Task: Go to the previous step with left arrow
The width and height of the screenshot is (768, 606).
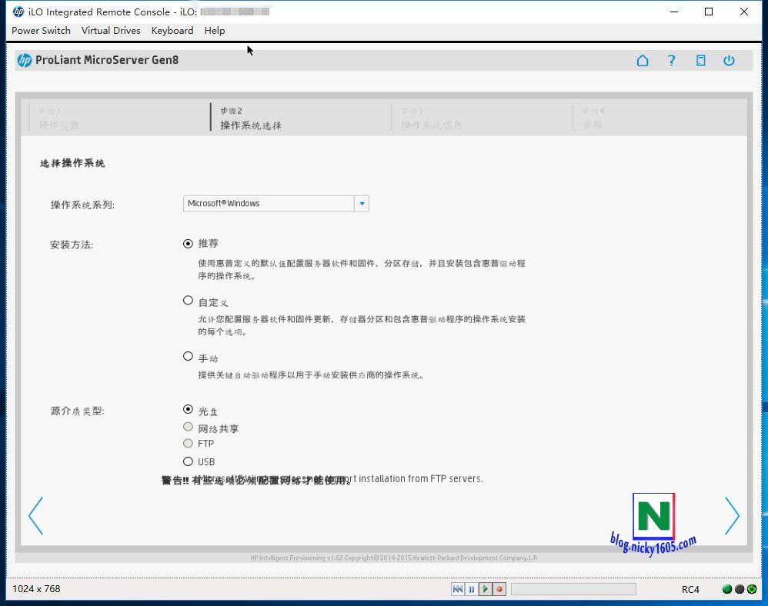Action: 35,515
